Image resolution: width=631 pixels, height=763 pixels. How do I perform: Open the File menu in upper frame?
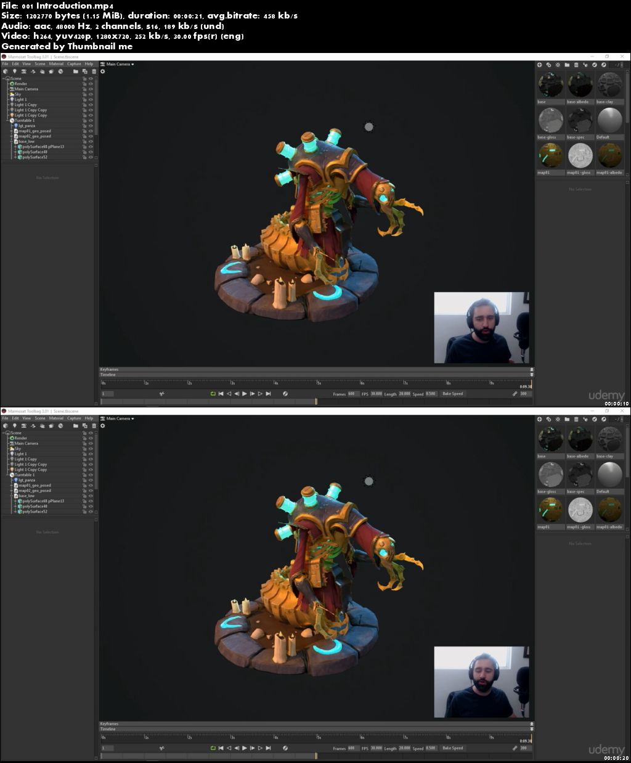(x=5, y=64)
